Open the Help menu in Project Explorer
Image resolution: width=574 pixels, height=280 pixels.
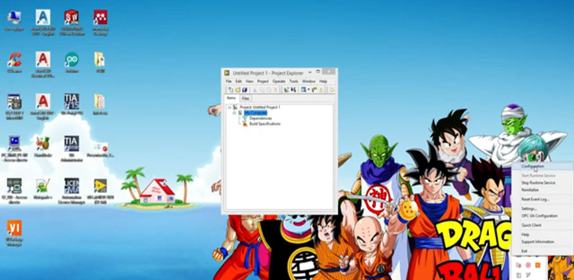pos(323,81)
